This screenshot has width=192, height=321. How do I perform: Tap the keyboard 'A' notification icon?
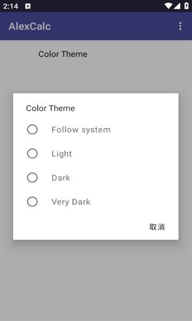(x=28, y=6)
